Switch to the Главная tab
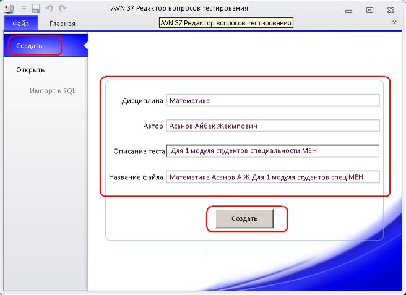The image size is (406, 295). 62,24
